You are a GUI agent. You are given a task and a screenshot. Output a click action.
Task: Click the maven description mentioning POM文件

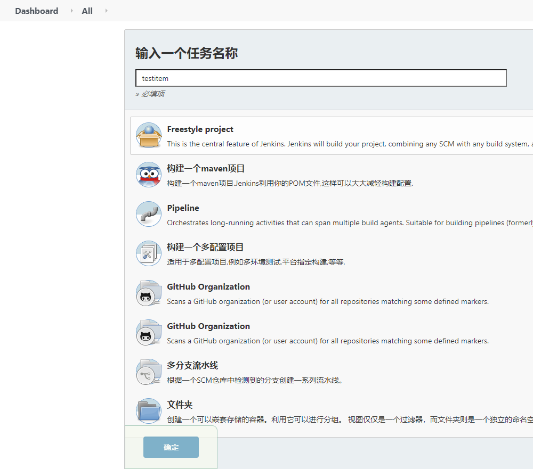pos(290,183)
